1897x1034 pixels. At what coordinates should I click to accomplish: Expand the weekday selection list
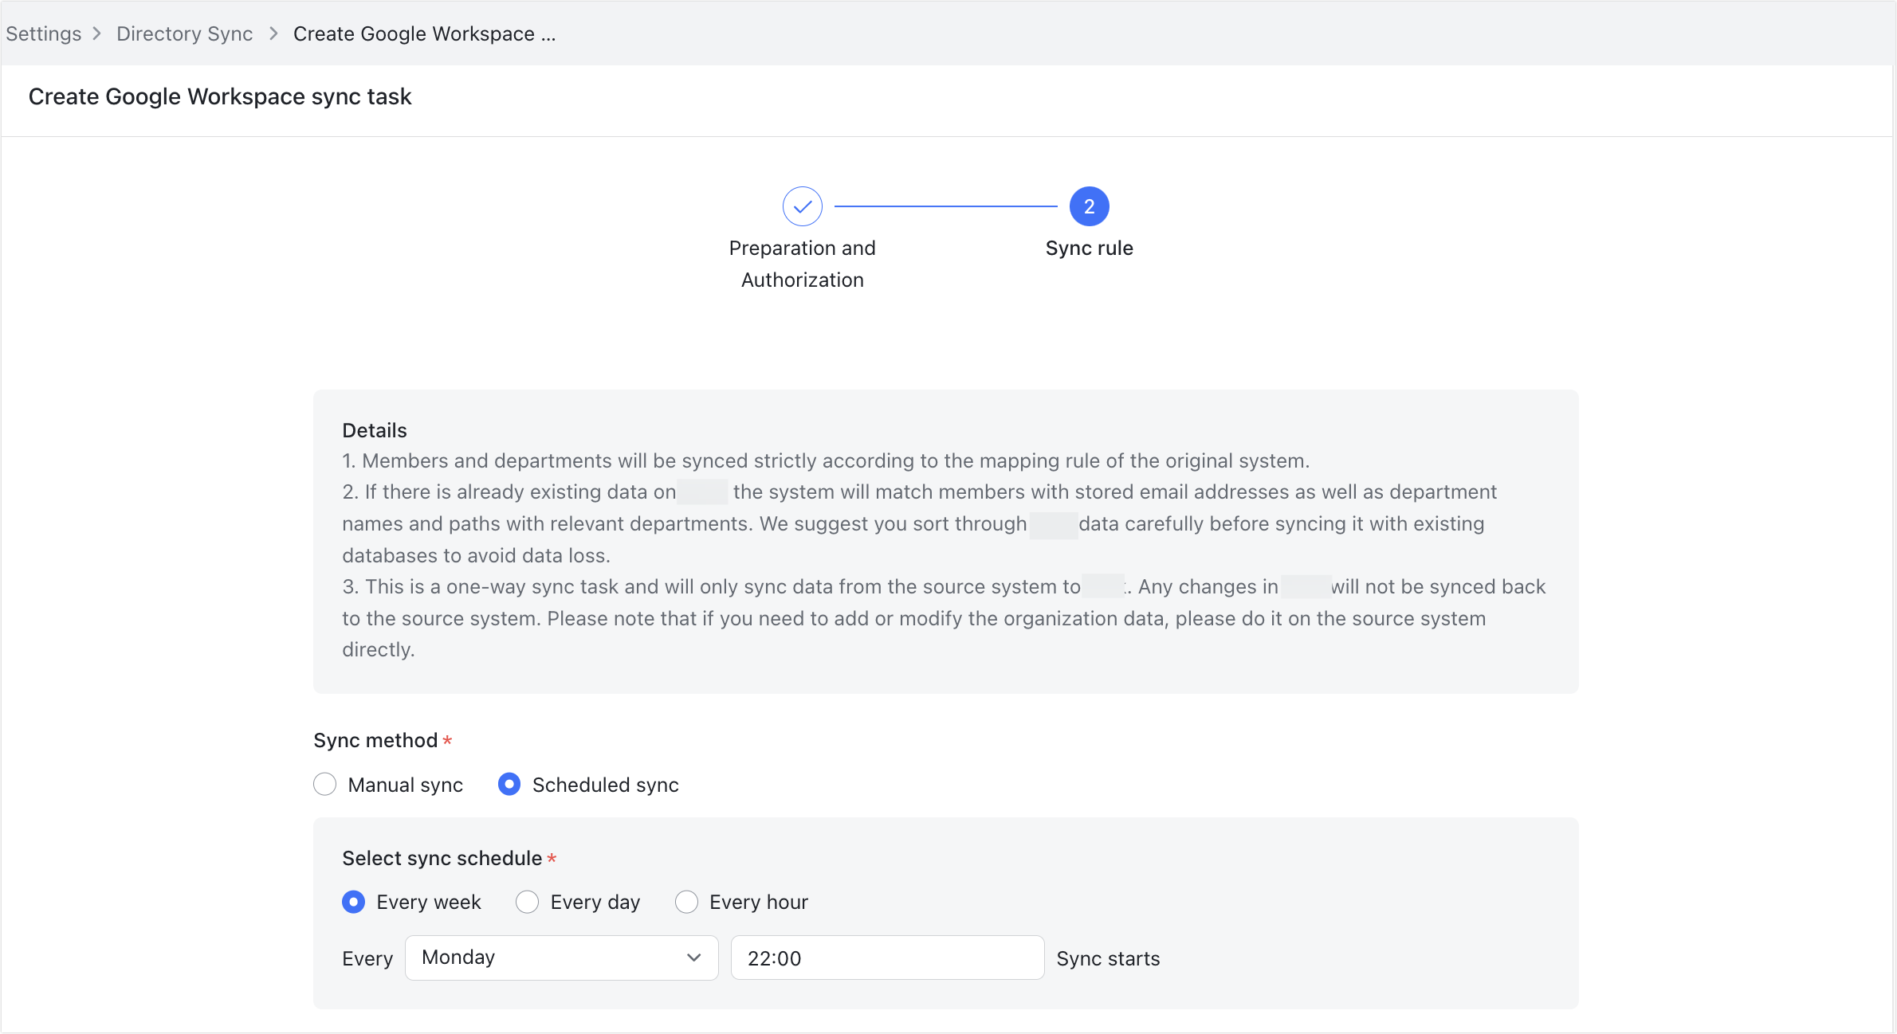click(x=561, y=958)
